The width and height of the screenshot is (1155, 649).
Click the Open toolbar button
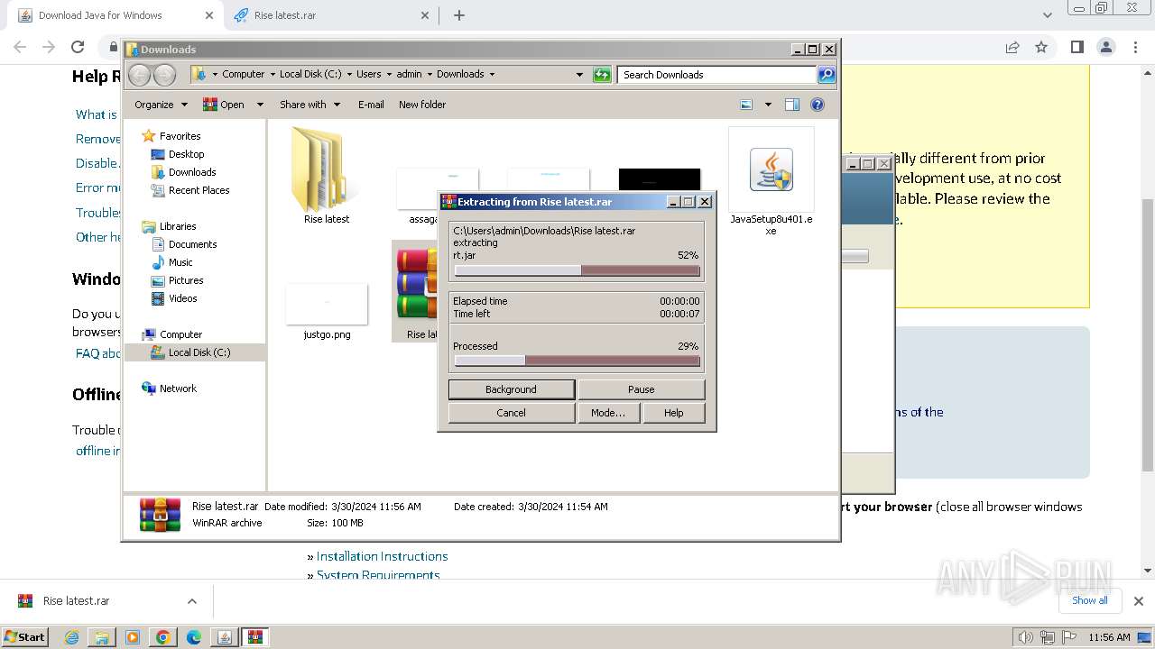click(x=224, y=105)
